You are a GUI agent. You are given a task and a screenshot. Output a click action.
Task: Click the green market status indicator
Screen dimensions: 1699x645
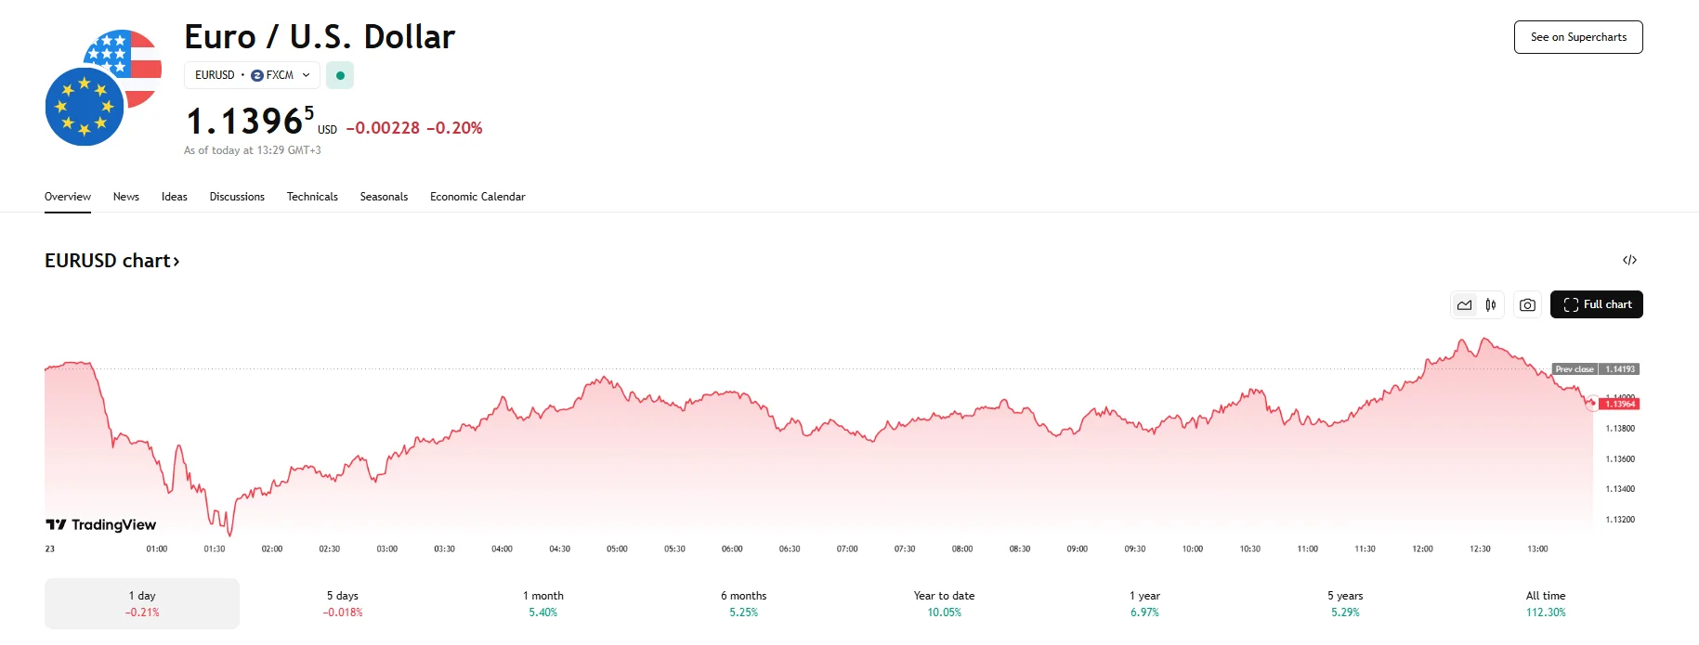(x=340, y=75)
